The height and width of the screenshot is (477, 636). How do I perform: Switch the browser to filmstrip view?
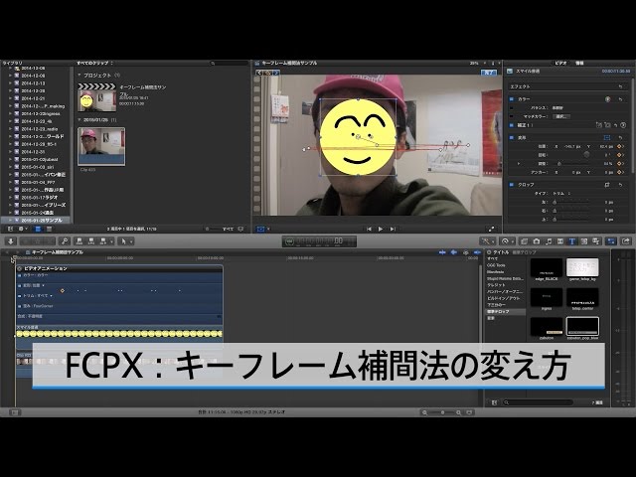coord(38,230)
